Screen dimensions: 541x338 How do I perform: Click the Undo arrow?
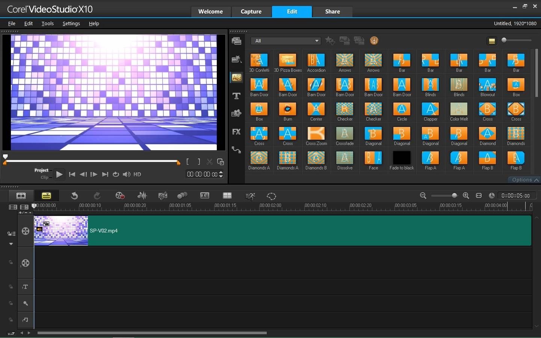(74, 195)
